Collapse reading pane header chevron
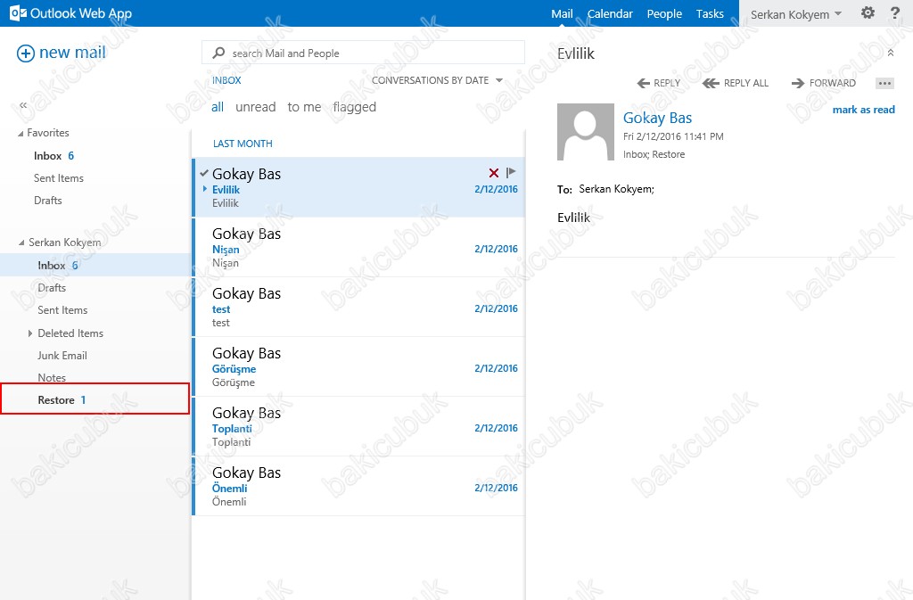 891,53
